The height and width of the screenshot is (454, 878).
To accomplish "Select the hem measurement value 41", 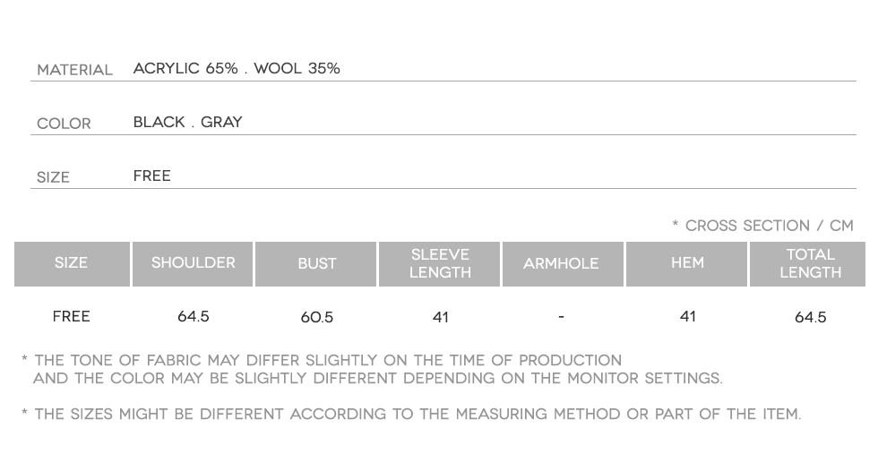I will point(687,317).
